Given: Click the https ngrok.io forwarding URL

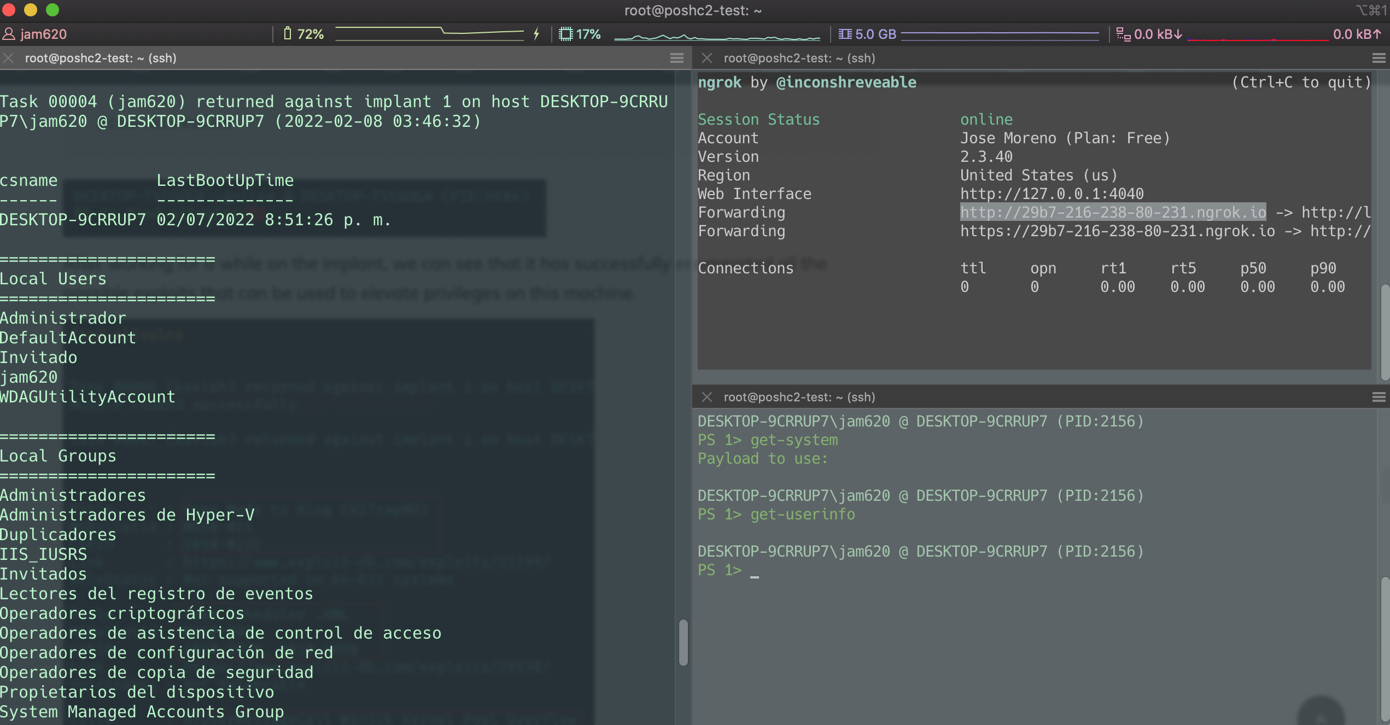Looking at the screenshot, I should click(x=1118, y=231).
